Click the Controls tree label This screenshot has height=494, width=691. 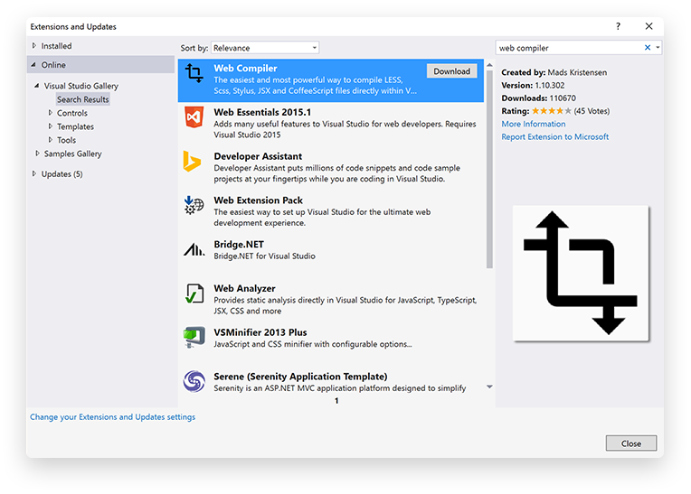[72, 113]
